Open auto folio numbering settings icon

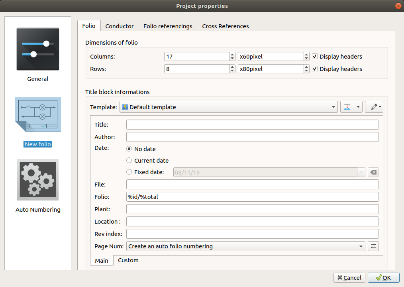point(373,246)
